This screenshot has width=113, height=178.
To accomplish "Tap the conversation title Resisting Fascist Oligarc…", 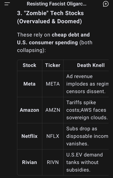I will [x=56, y=4].
